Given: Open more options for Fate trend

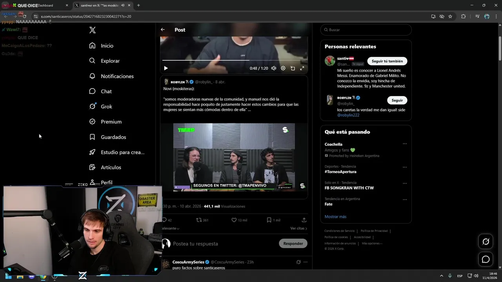Looking at the screenshot, I should [405, 199].
